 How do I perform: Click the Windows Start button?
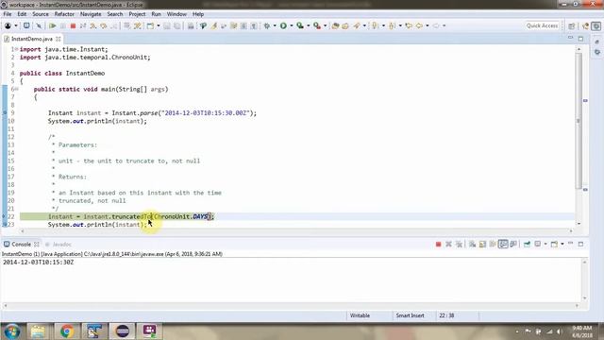12,331
